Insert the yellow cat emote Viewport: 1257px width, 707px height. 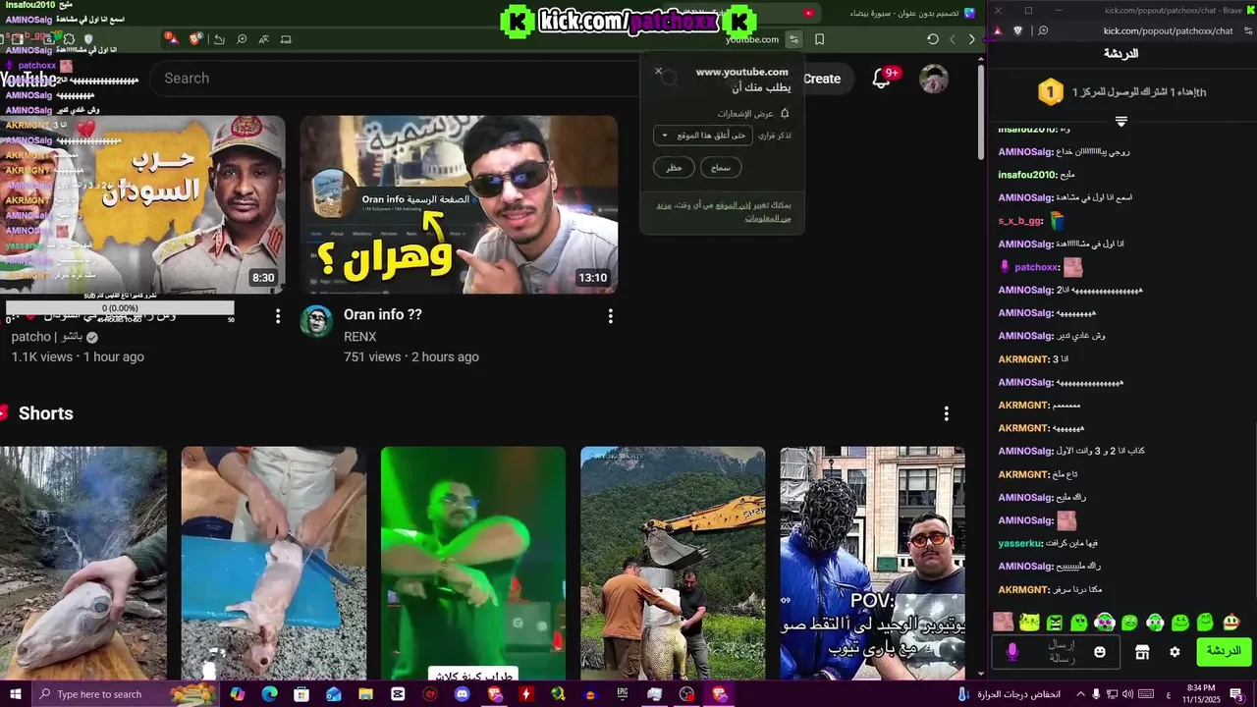click(1029, 622)
